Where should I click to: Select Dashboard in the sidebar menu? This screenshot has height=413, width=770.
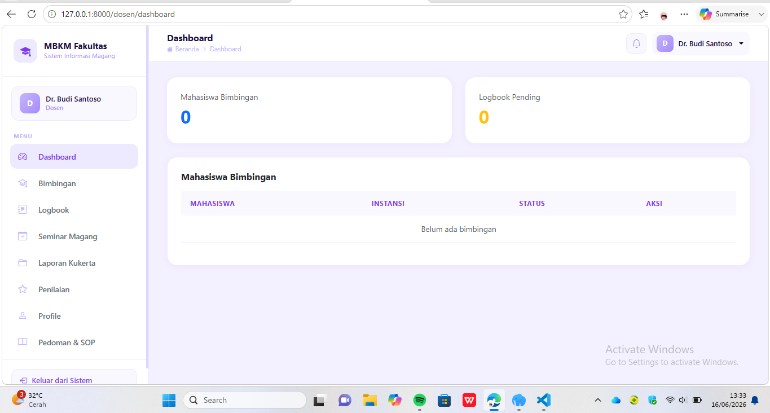click(74, 156)
